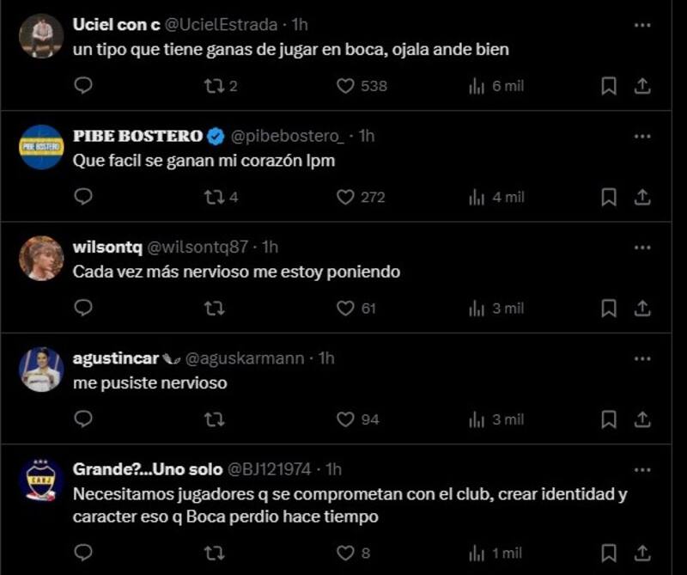687x575 pixels.
Task: Share the Grande?...Uno solo tweet
Action: pyautogui.click(x=641, y=552)
